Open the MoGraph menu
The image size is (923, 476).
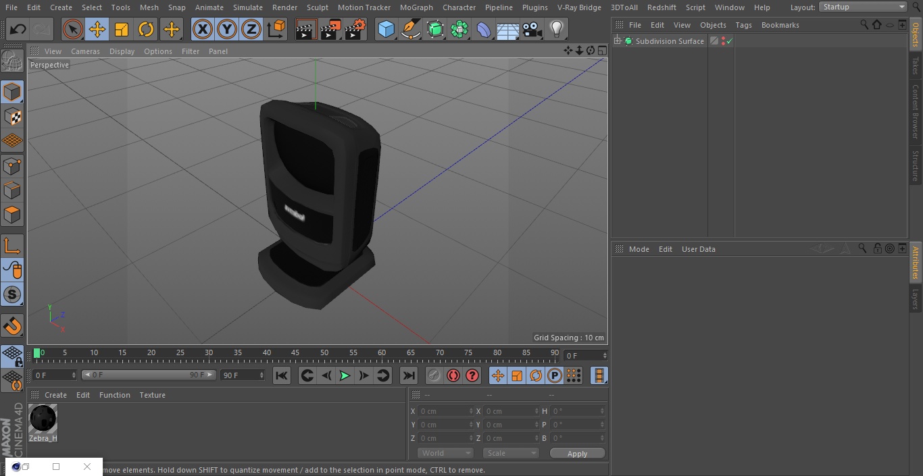point(416,7)
